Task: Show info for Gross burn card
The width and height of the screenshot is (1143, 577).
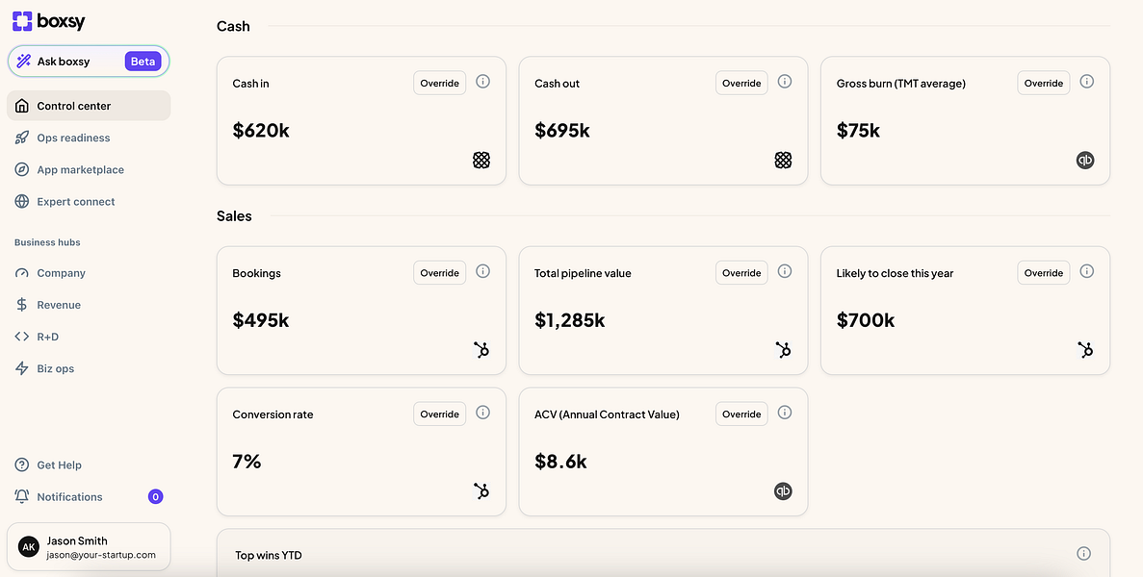Action: (x=1087, y=82)
